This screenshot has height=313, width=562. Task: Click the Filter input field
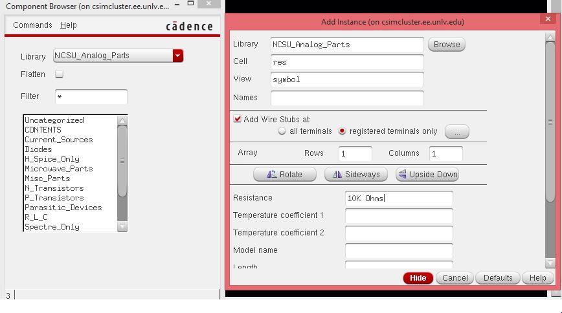91,97
